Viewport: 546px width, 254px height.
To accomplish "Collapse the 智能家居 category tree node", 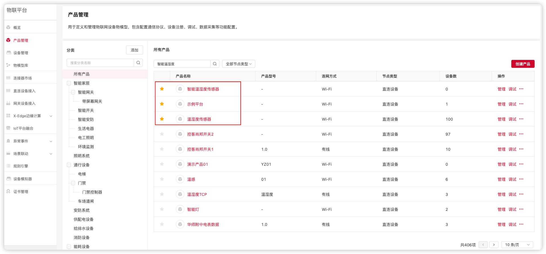I will point(69,83).
